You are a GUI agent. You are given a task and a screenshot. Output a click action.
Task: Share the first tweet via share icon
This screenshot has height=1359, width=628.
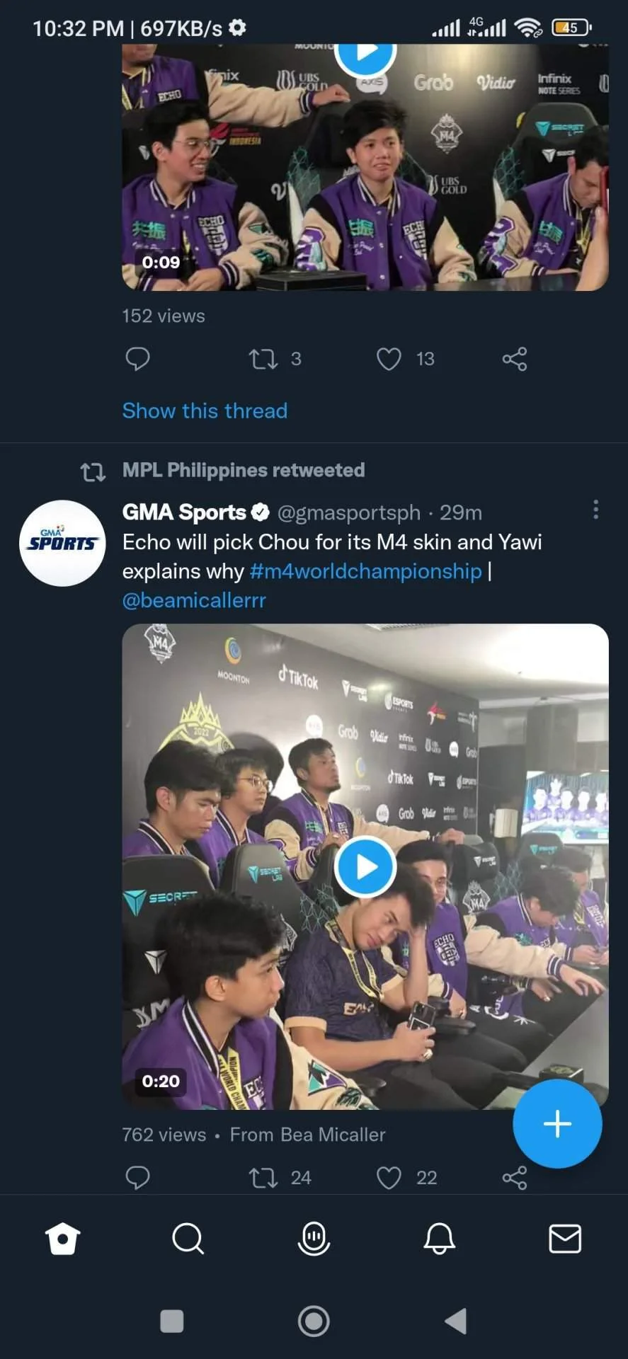515,359
